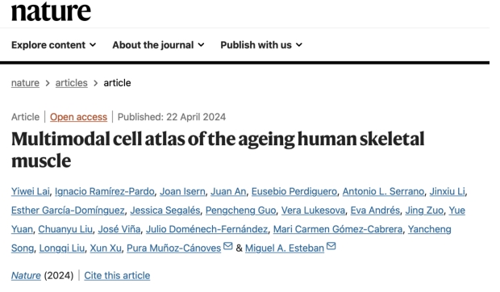This screenshot has width=500, height=292.
Task: Open author Eusebio Perdiguero link
Action: click(x=294, y=191)
